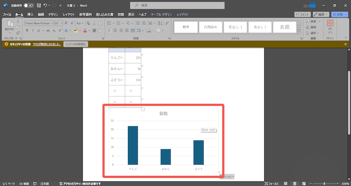Apply the Heading 1 (見出し 1) style
351x186 pixels.
(x=235, y=27)
